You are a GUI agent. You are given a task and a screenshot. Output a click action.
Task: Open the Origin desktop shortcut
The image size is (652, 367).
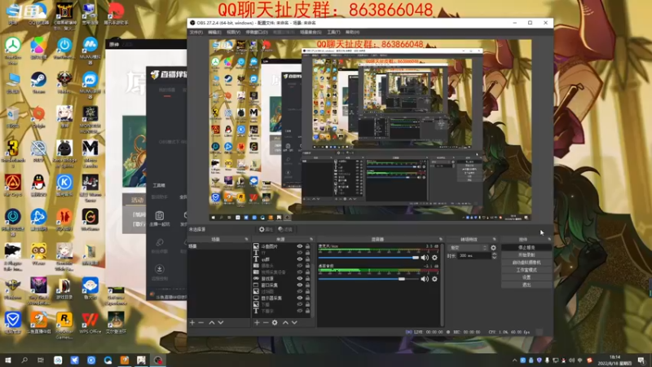click(x=38, y=117)
